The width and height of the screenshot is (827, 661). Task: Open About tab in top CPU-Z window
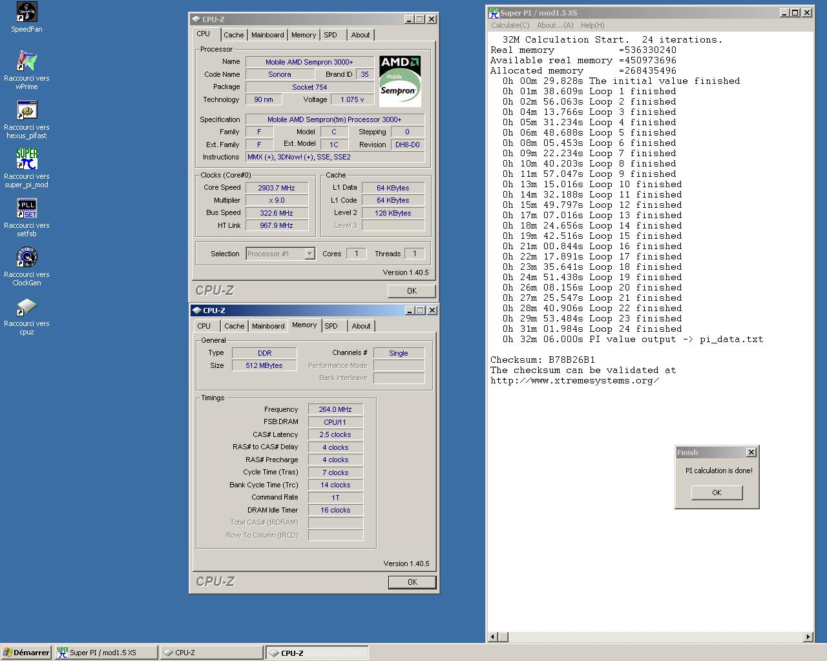click(361, 35)
